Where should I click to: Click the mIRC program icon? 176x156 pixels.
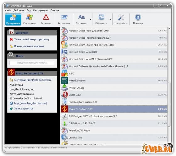64,73
